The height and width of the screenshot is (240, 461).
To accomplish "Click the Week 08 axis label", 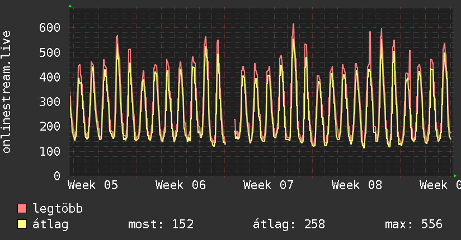I will (356, 185).
